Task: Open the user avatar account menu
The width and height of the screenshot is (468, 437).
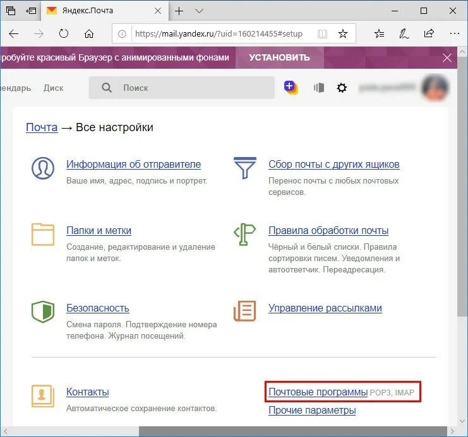Action: (x=435, y=88)
